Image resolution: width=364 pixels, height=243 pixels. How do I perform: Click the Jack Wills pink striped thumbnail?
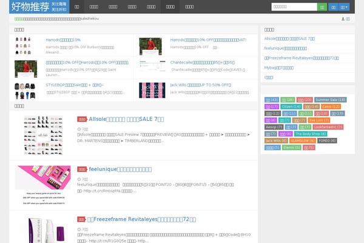[x=152, y=91]
